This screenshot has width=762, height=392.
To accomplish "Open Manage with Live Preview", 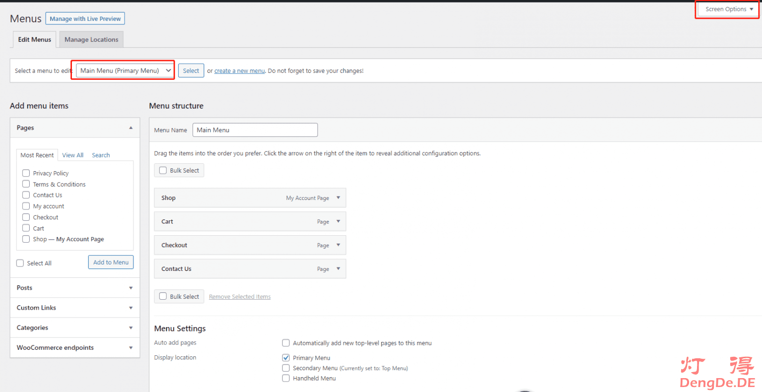I will pos(85,19).
